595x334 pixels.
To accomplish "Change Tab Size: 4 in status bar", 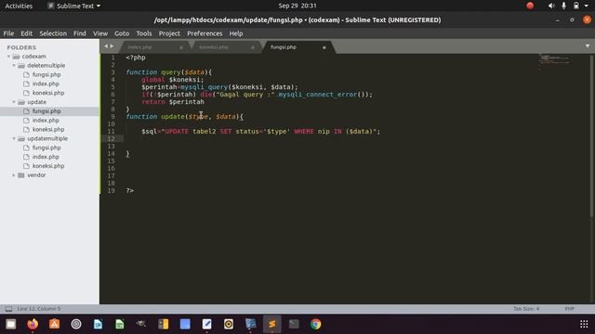I will [x=526, y=309].
